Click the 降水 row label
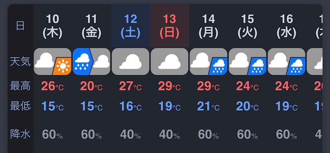Screen dimensions: 330x153 [x=20, y=134]
